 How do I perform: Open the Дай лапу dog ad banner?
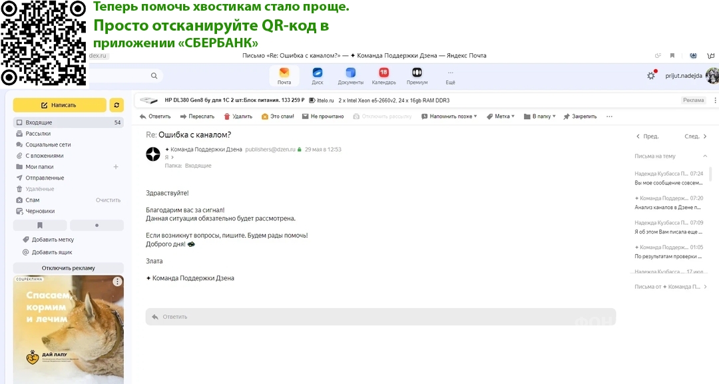tap(69, 329)
